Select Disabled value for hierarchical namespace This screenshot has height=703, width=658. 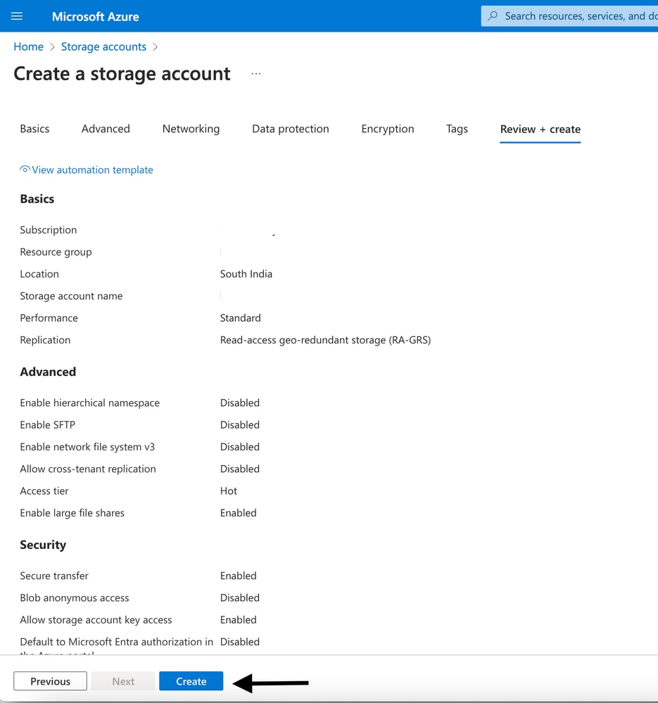pyautogui.click(x=240, y=403)
